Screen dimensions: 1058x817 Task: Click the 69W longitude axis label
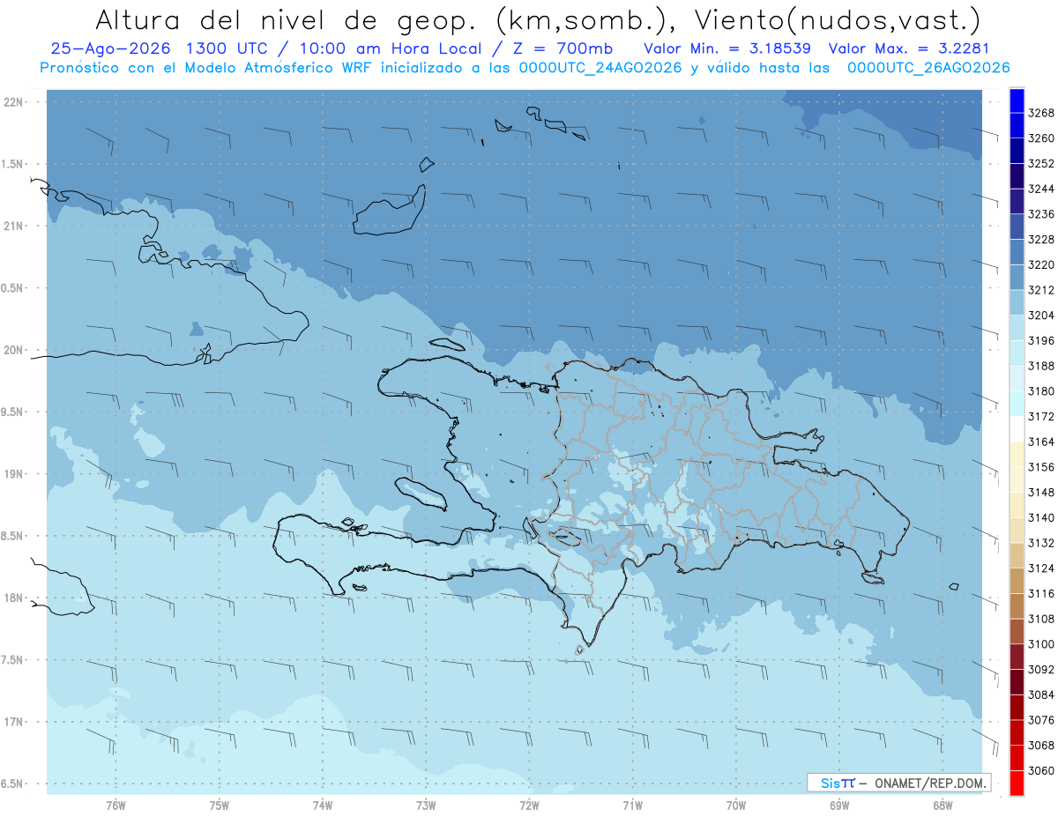(x=839, y=806)
